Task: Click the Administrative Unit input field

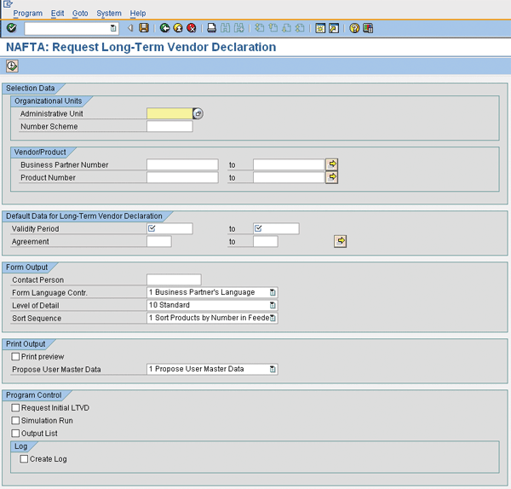Action: tap(169, 113)
